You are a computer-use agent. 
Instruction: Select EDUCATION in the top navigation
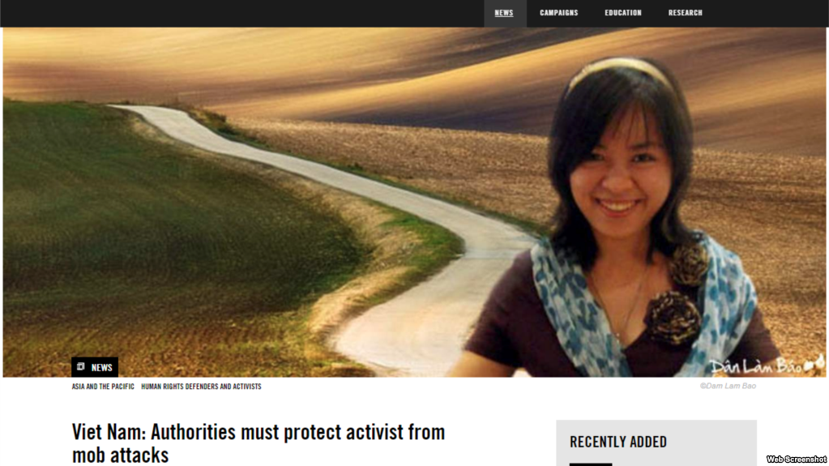point(623,13)
